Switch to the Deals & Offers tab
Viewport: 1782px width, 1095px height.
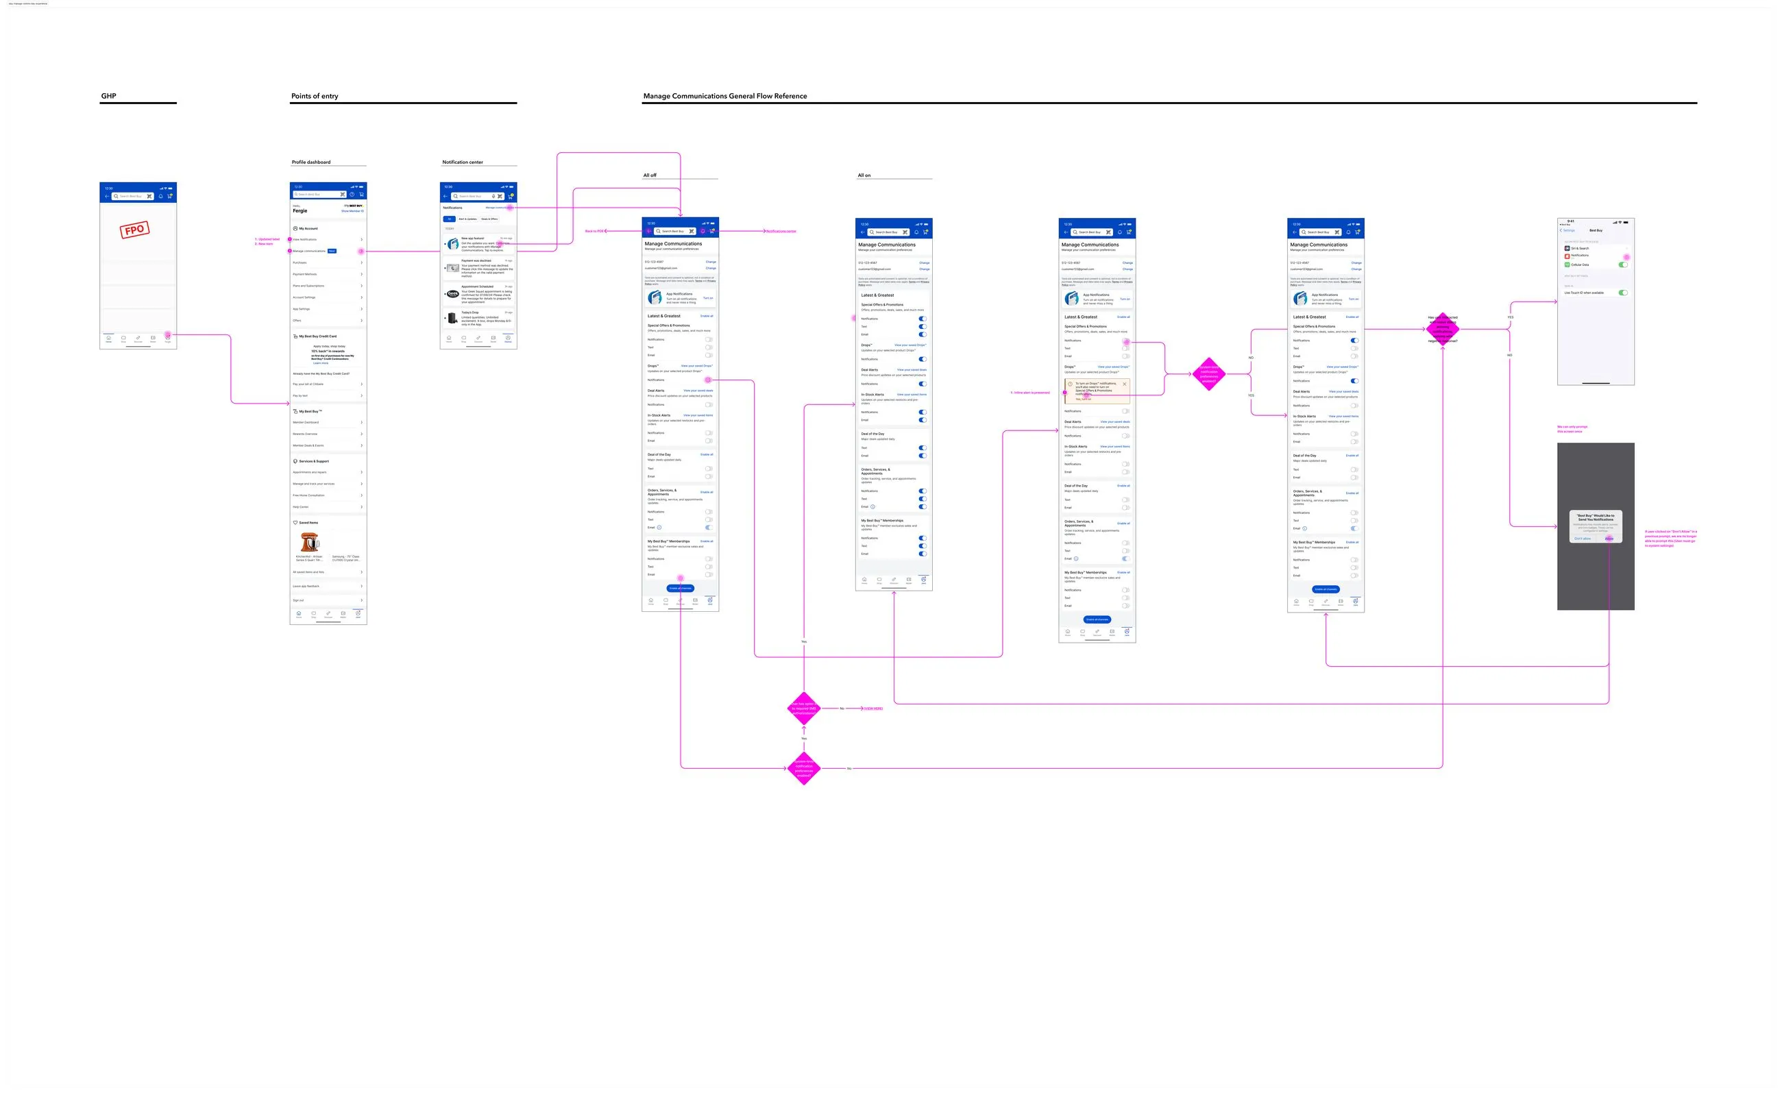489,219
